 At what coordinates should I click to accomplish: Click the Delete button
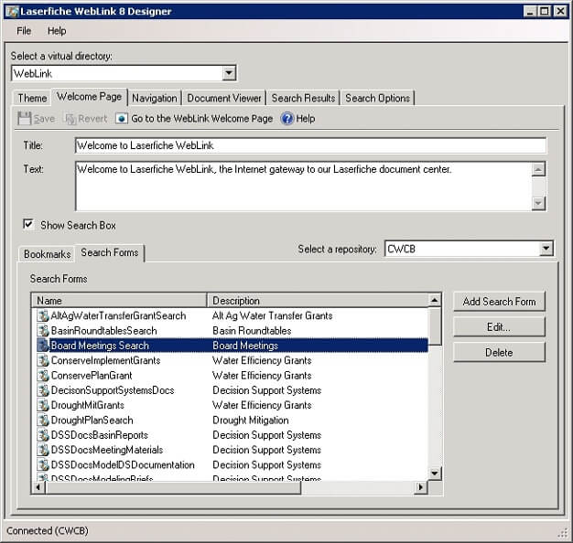pyautogui.click(x=499, y=353)
